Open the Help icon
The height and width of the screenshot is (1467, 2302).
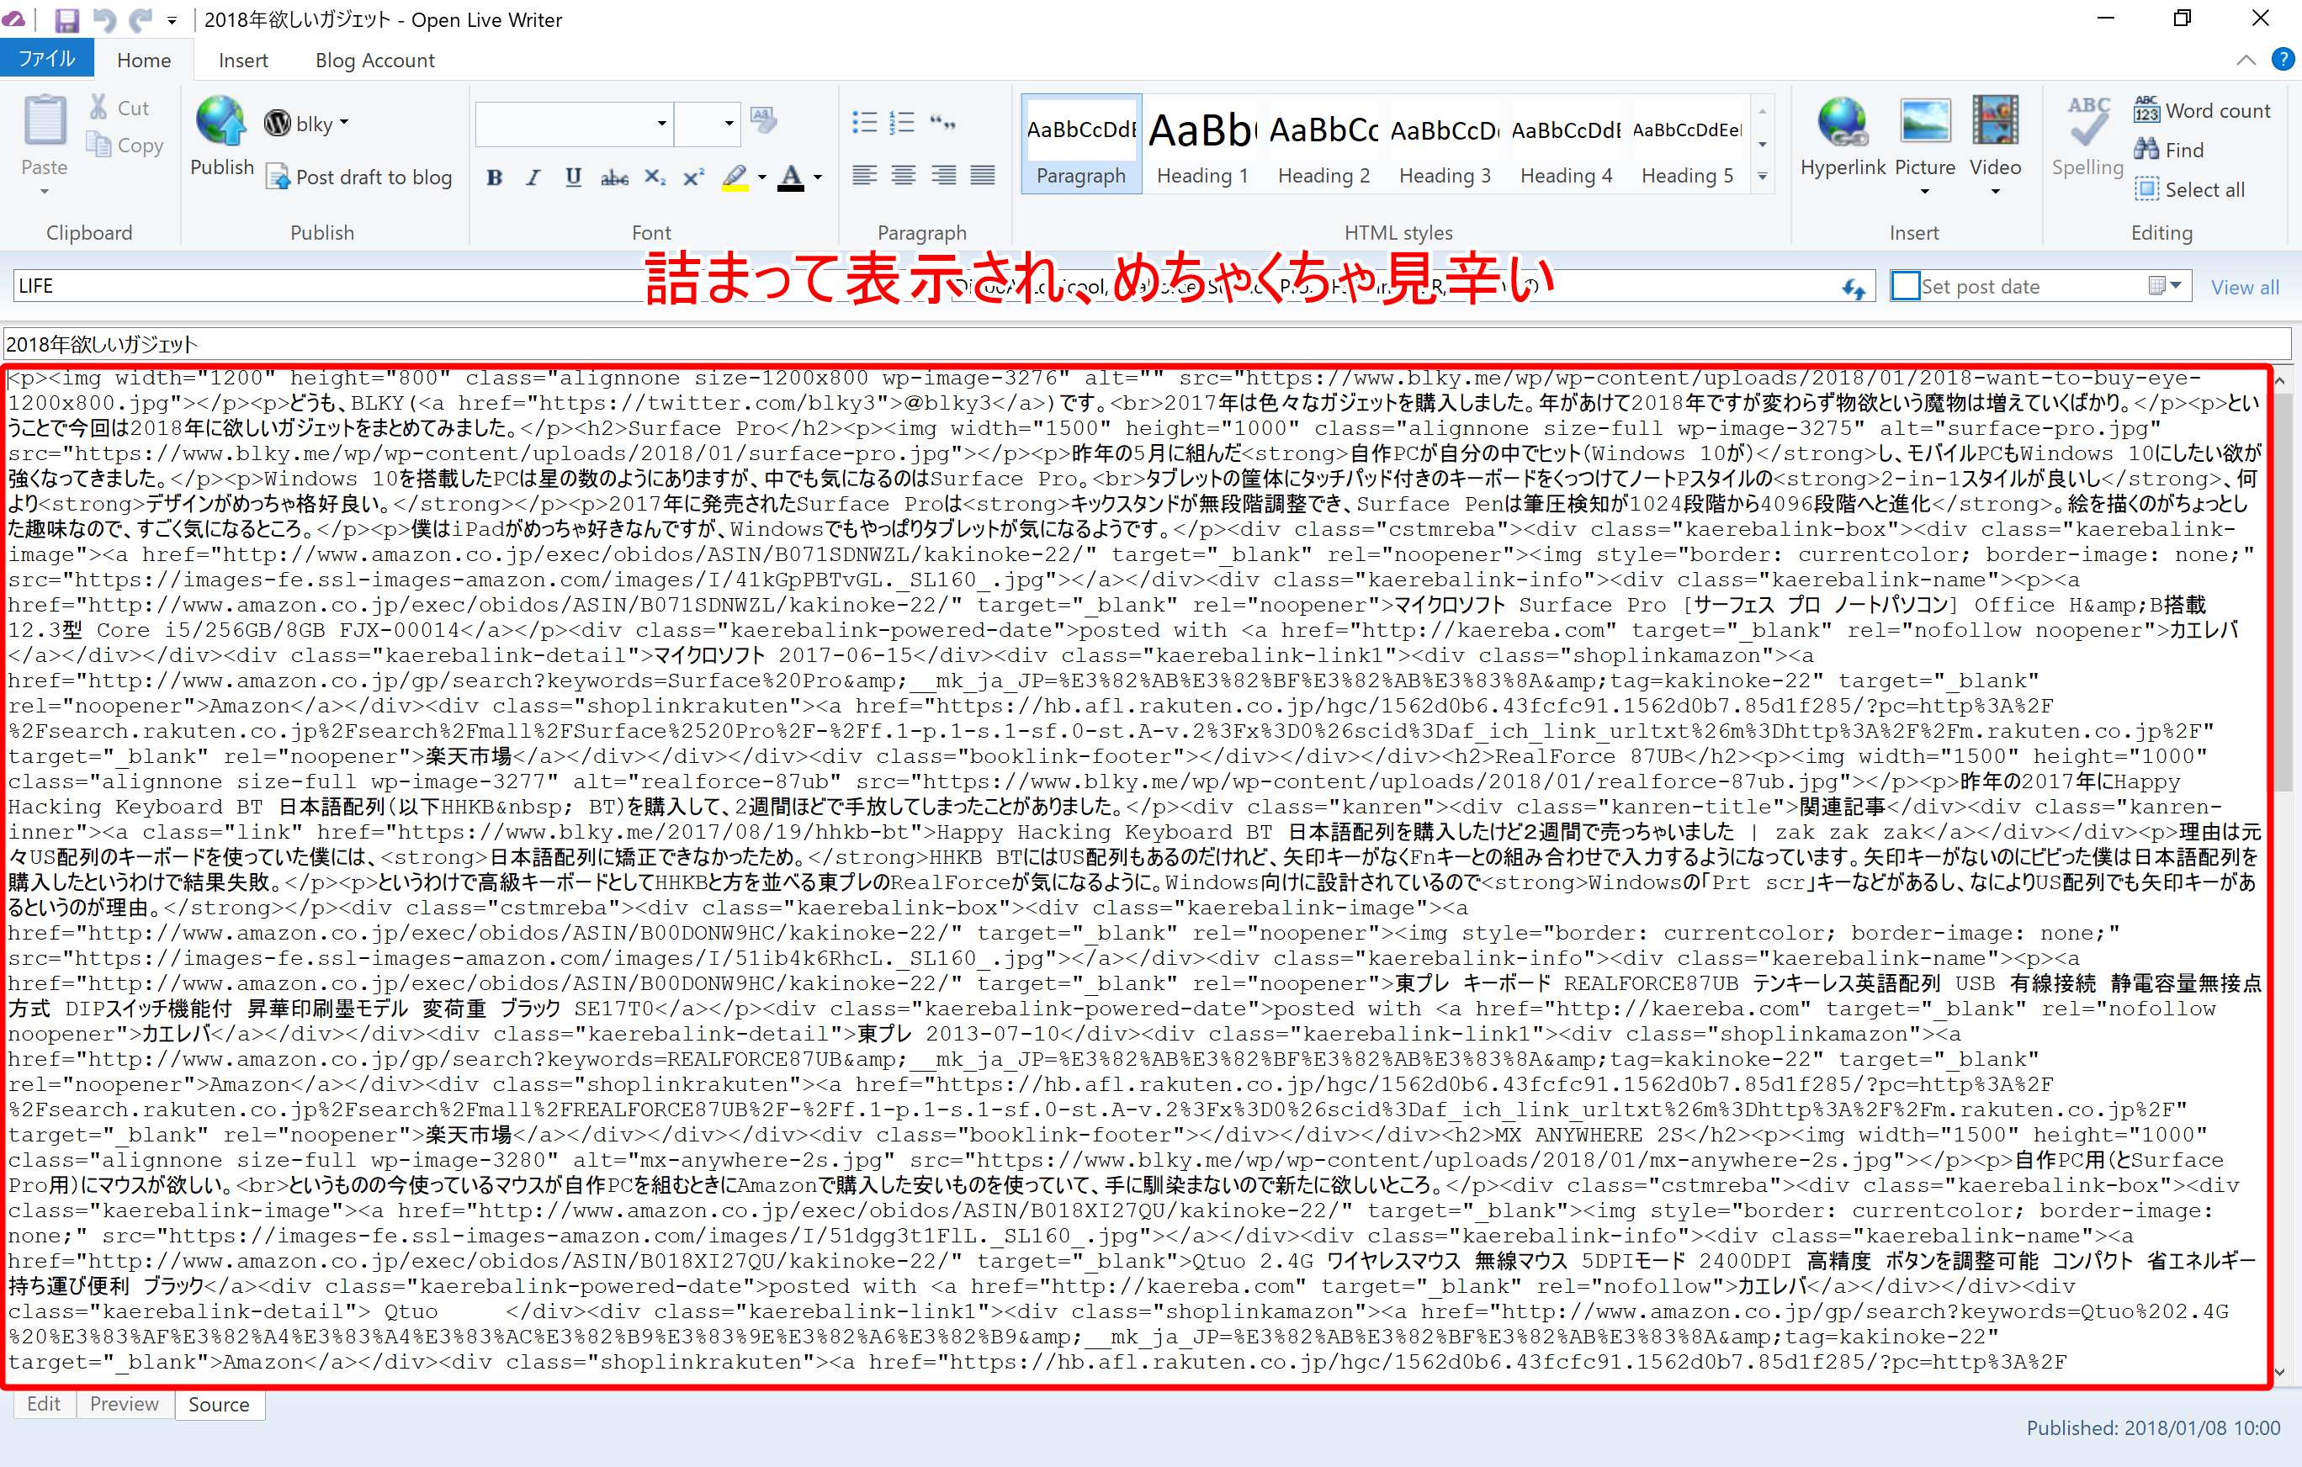(x=2283, y=59)
